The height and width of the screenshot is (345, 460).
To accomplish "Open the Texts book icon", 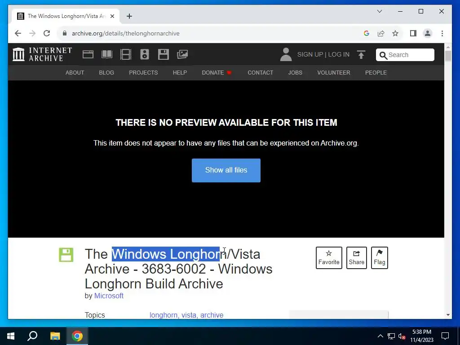I will (x=107, y=54).
